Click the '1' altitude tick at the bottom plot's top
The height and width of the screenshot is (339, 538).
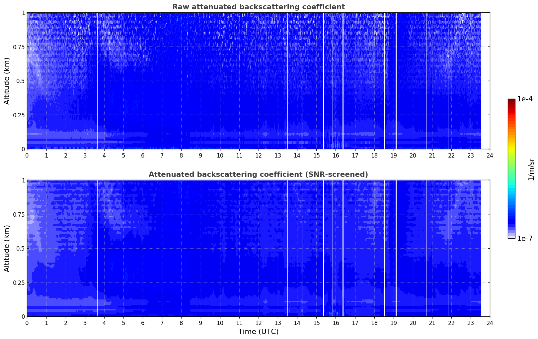click(x=23, y=180)
